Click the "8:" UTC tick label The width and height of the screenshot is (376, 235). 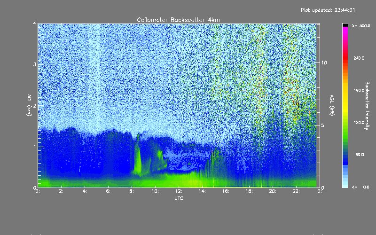coord(132,191)
